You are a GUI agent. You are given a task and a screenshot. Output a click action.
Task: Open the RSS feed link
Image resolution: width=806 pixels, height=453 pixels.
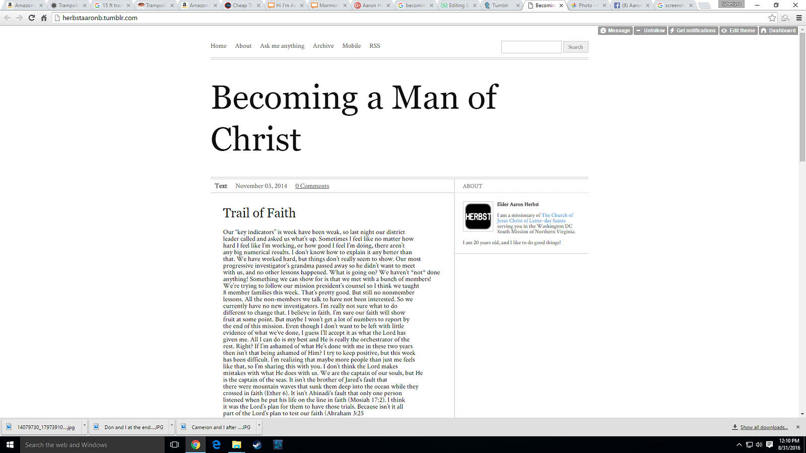point(375,46)
